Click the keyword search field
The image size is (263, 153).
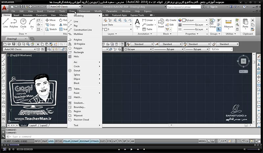183,7
